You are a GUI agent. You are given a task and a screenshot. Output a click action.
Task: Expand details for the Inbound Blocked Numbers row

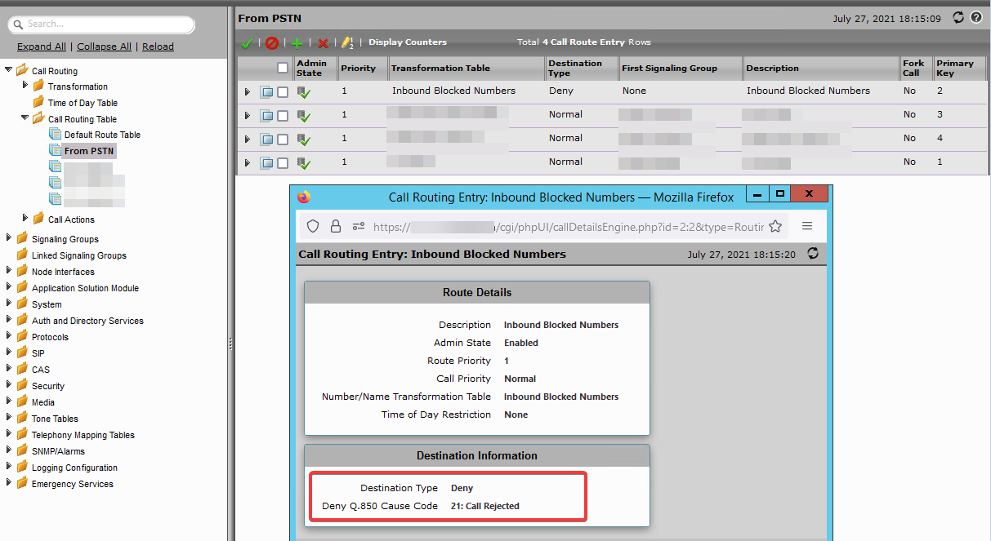click(248, 91)
